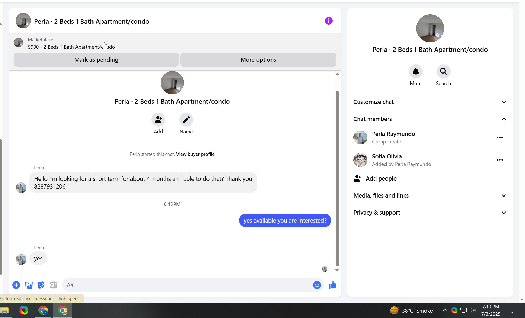Open the GIF picker
The width and height of the screenshot is (525, 318).
[x=53, y=285]
